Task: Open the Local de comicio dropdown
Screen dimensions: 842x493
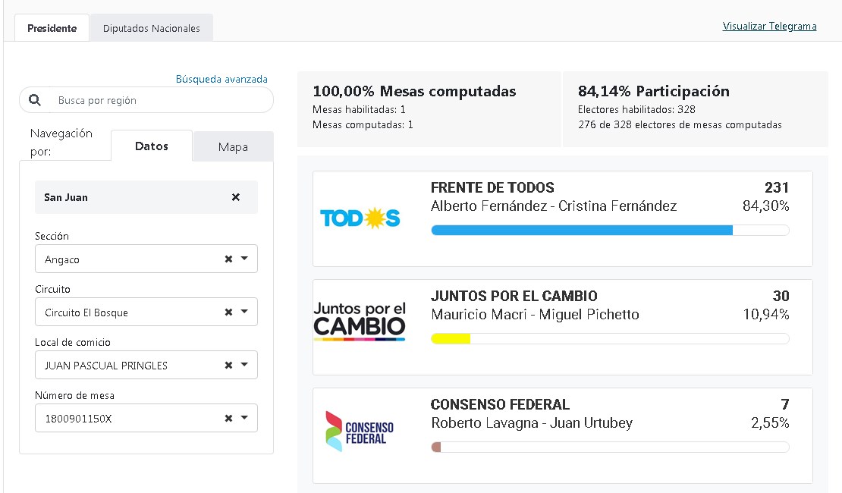Action: point(244,366)
